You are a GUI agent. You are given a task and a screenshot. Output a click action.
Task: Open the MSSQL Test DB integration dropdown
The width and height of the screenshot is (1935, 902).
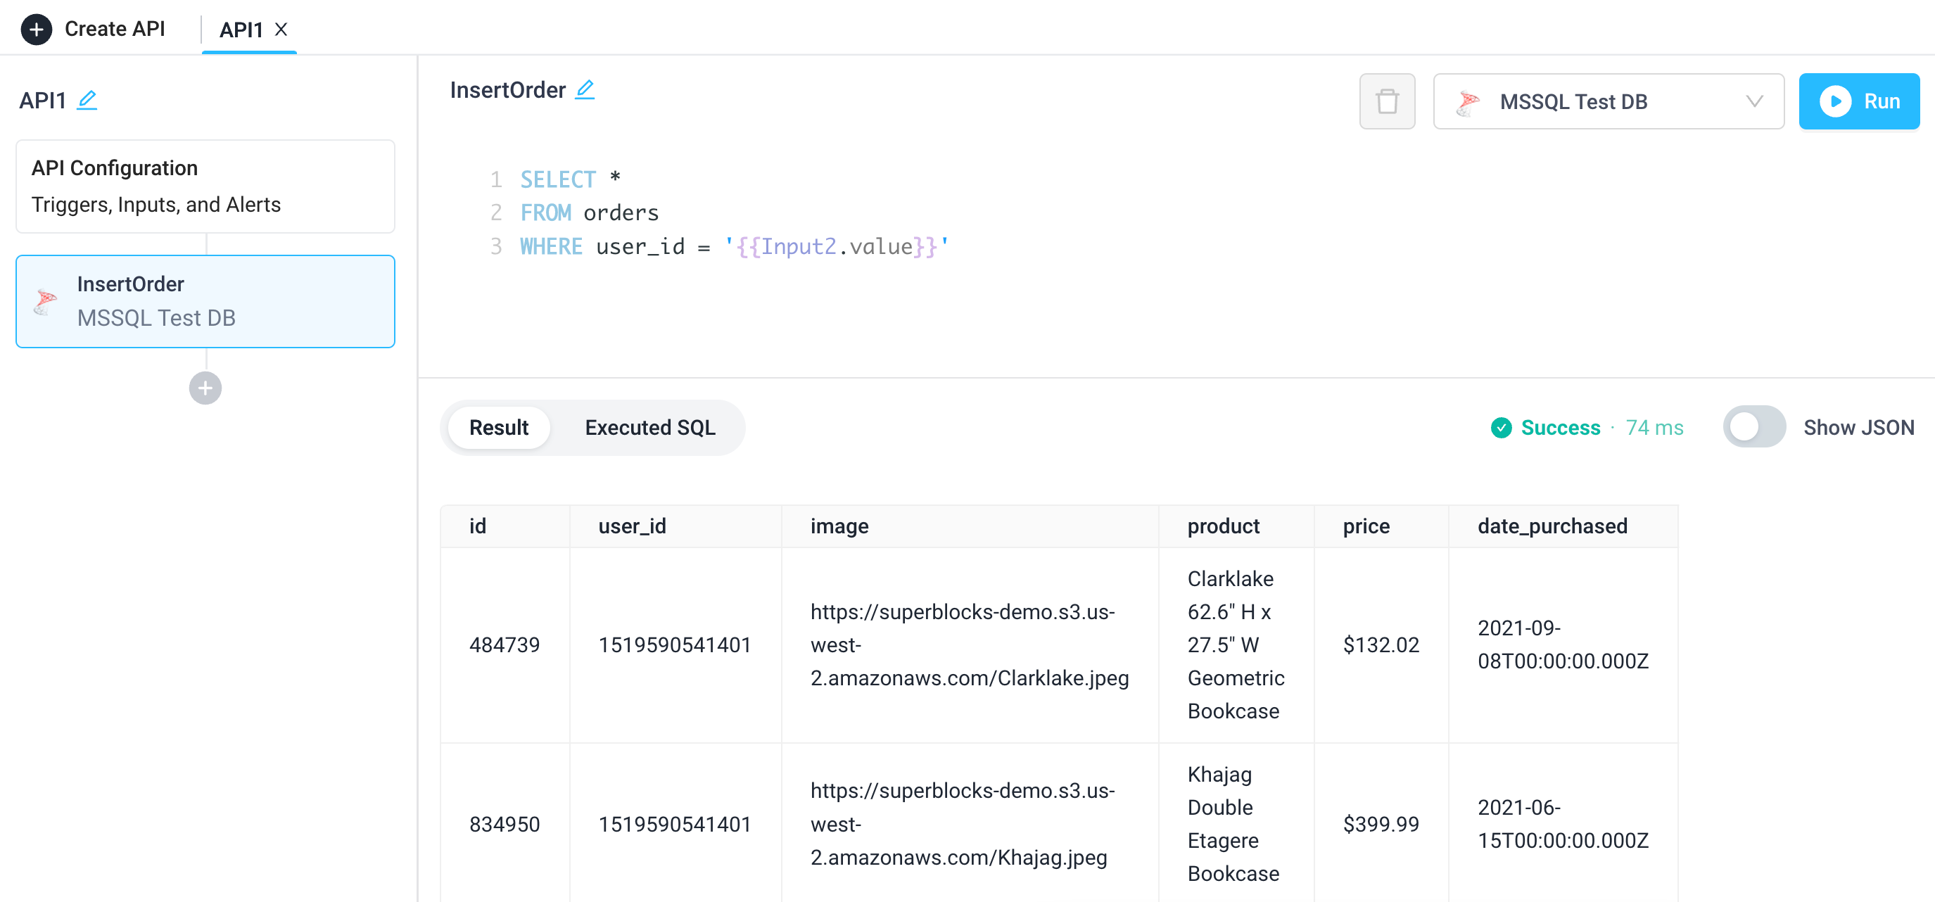(1608, 101)
